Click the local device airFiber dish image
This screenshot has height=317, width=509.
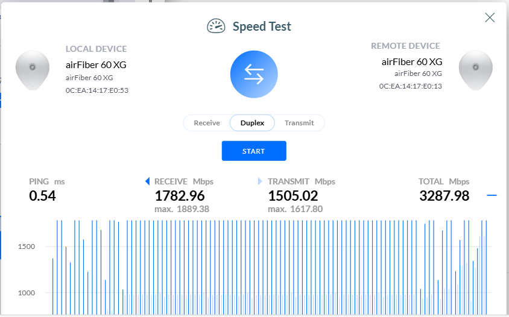pos(33,70)
